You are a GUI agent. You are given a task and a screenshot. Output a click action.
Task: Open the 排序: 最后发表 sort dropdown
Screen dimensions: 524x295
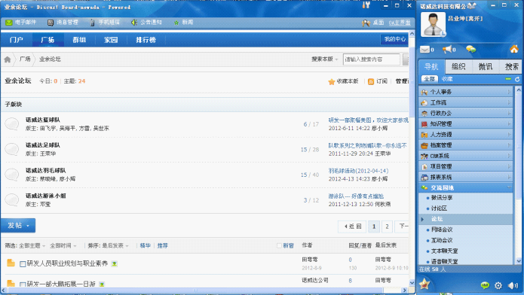pos(108,245)
